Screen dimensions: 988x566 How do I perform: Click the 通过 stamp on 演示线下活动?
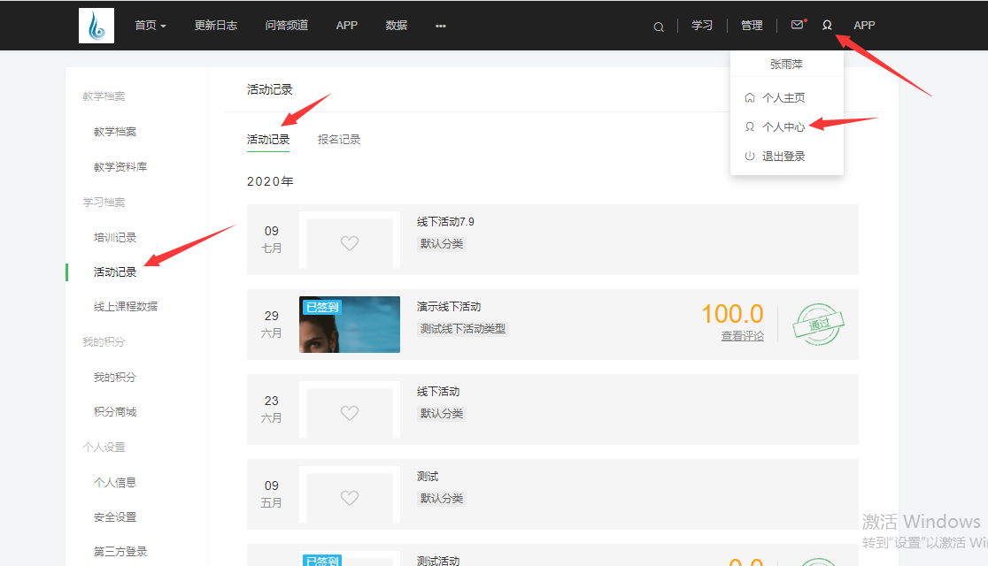[819, 325]
